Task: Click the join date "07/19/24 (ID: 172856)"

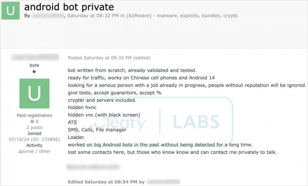Action: pos(34,139)
